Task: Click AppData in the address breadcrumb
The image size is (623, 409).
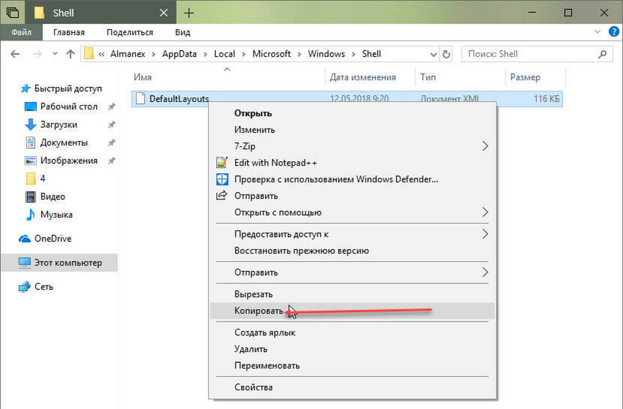Action: point(180,54)
